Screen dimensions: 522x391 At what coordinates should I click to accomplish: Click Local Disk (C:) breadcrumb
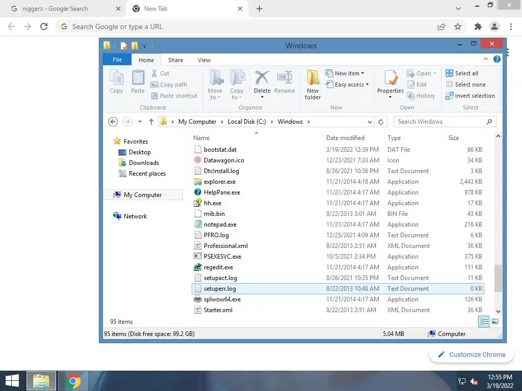click(x=247, y=122)
